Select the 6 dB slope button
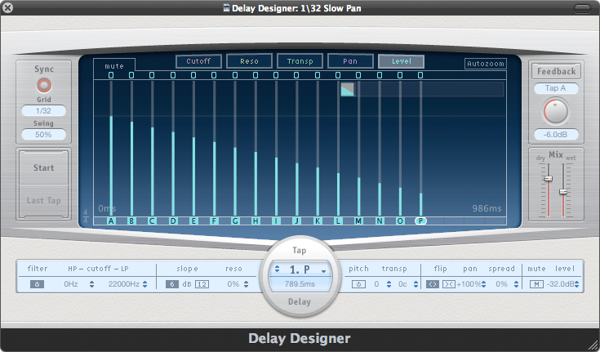Screen dimensions: 600x352 point(172,284)
